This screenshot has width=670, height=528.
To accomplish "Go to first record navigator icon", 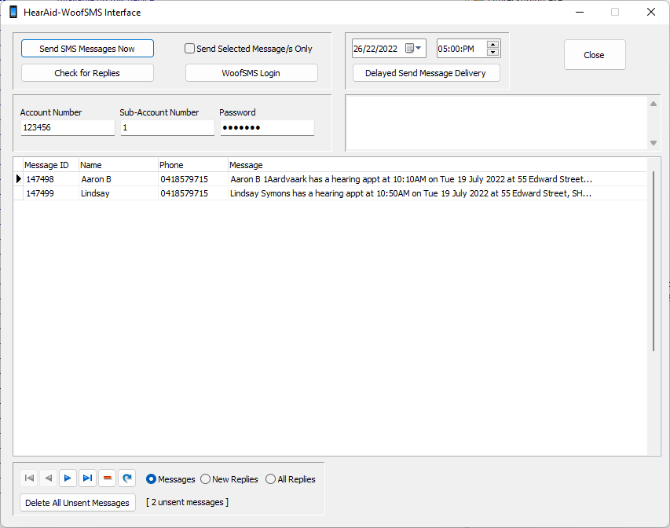I will (x=30, y=478).
